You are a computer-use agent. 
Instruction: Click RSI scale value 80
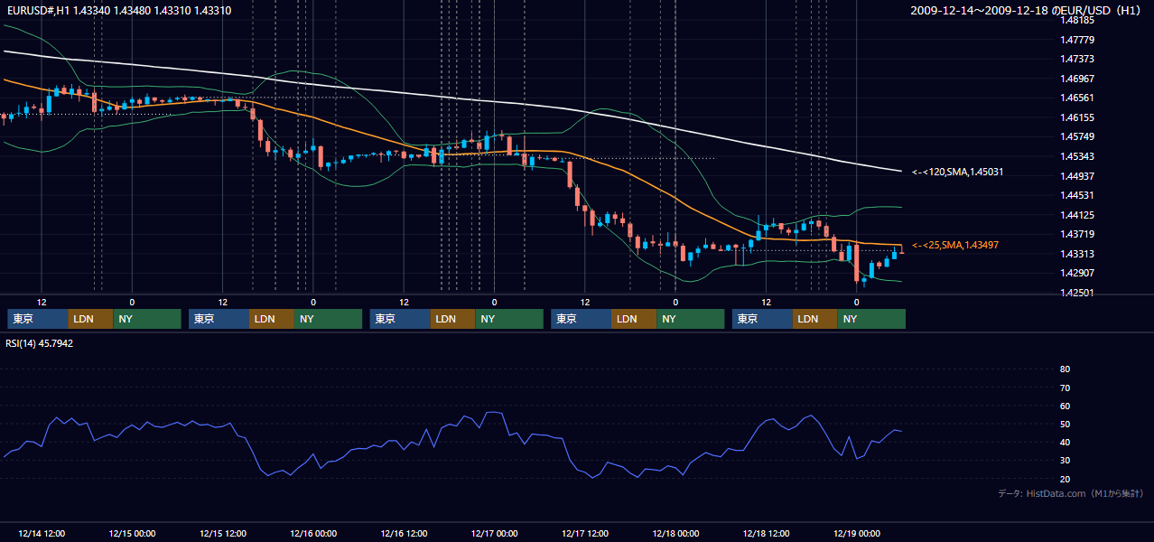click(x=1065, y=369)
